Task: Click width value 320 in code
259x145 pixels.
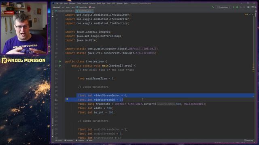Action: pyautogui.click(x=109, y=108)
